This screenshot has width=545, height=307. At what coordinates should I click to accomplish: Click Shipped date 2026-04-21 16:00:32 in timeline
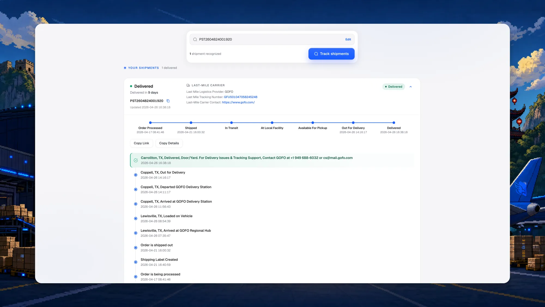point(191,132)
